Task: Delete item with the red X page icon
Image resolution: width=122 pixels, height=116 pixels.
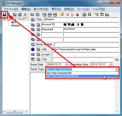Action: (77, 15)
